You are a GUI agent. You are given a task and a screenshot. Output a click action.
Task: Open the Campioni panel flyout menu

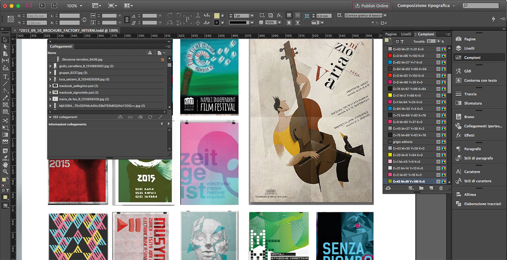[448, 34]
